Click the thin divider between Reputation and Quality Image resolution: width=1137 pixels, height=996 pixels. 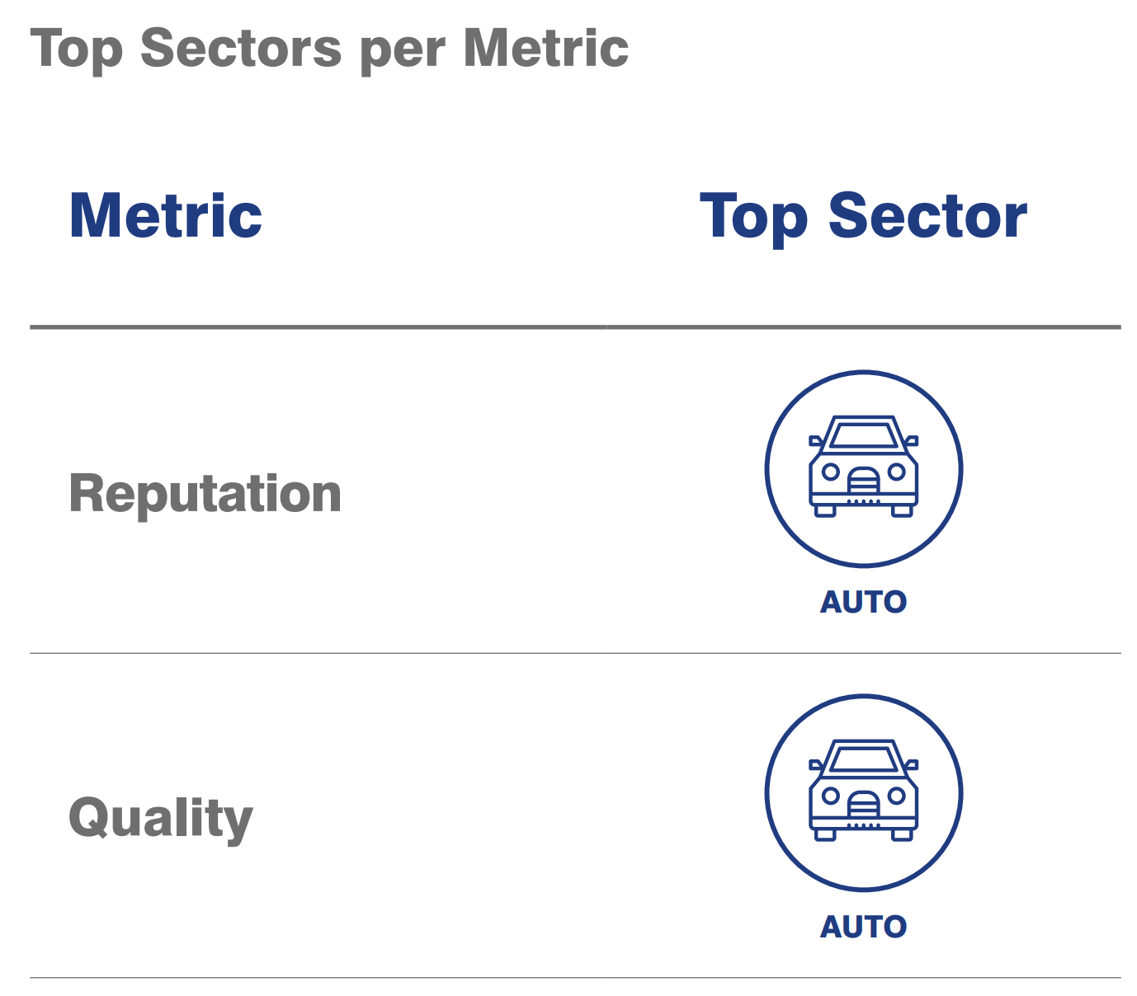[x=575, y=653]
